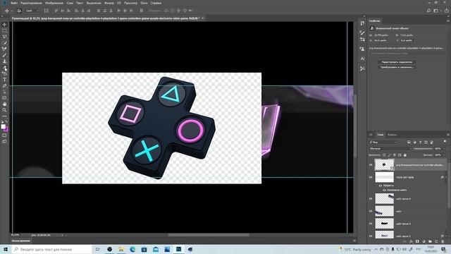Open the blend mode dropdown
451x254 pixels.
(x=390, y=149)
